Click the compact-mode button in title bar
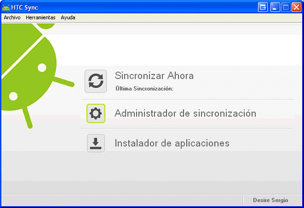Viewport: 304px width, 208px height. point(263,7)
